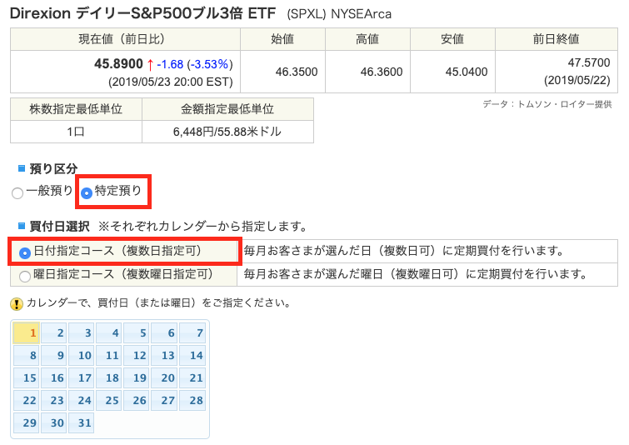Choose 曜日指定コース radio option
Image resolution: width=629 pixels, height=445 pixels.
coord(25,277)
